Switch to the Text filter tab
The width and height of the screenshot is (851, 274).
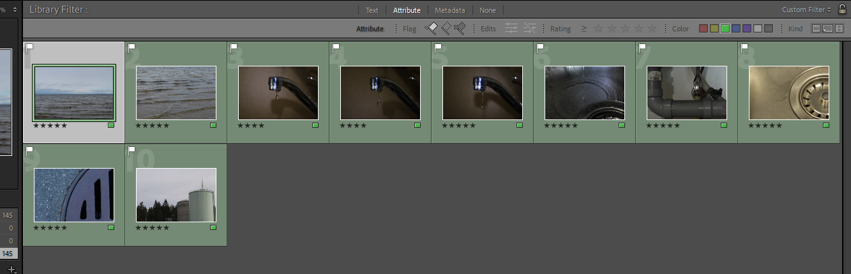(372, 10)
